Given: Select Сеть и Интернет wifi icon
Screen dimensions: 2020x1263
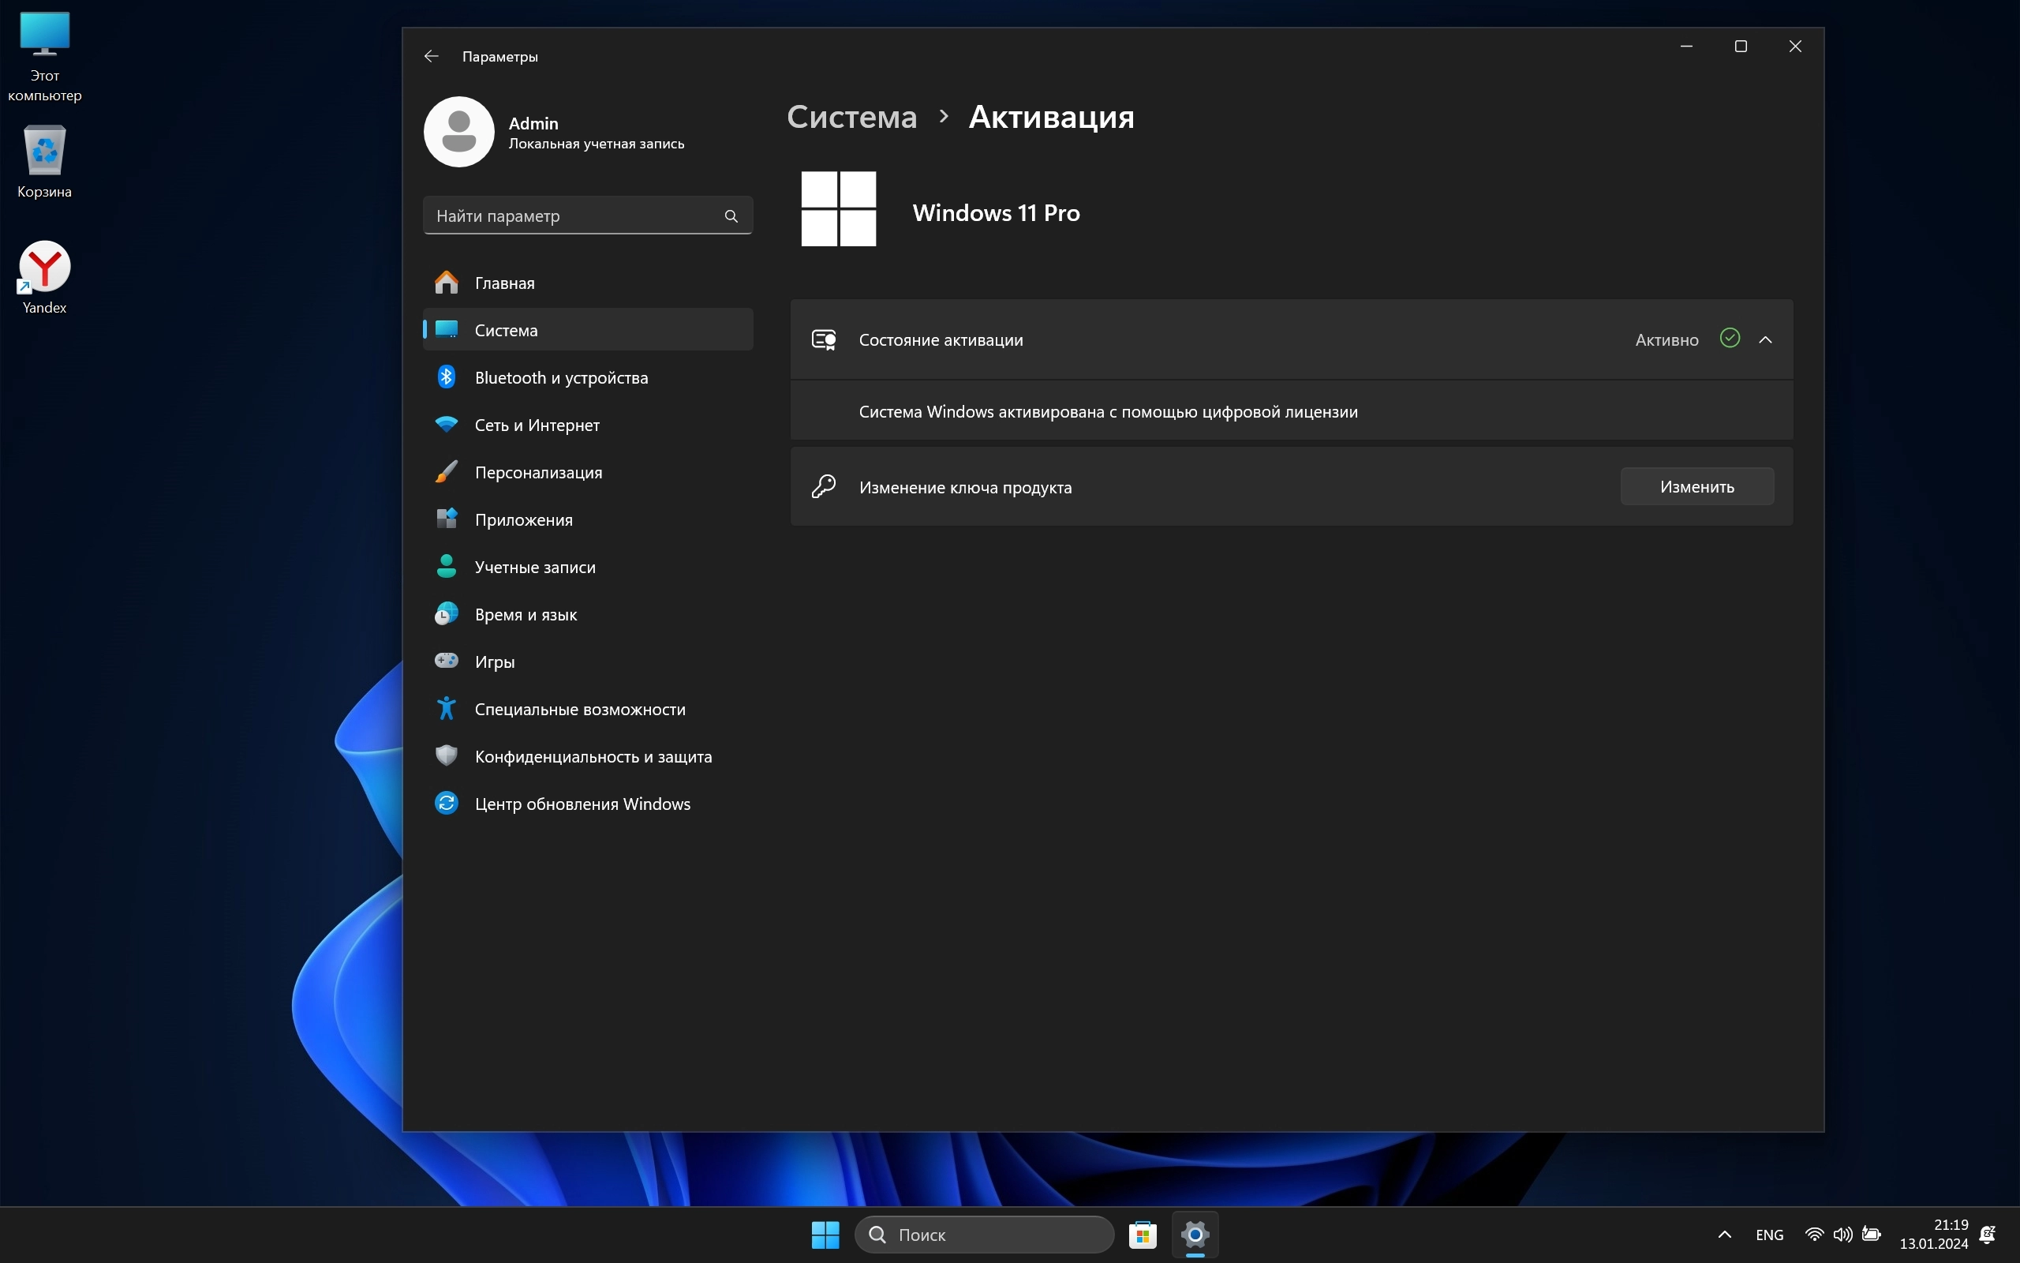Looking at the screenshot, I should (x=447, y=425).
